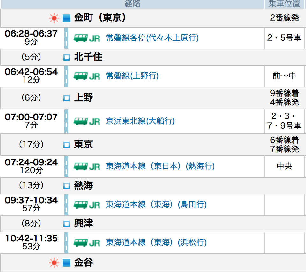Click the (5分) transfer wait time

tap(31, 57)
